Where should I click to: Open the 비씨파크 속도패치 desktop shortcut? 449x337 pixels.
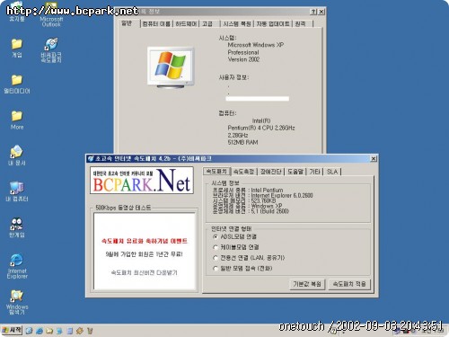click(x=51, y=50)
